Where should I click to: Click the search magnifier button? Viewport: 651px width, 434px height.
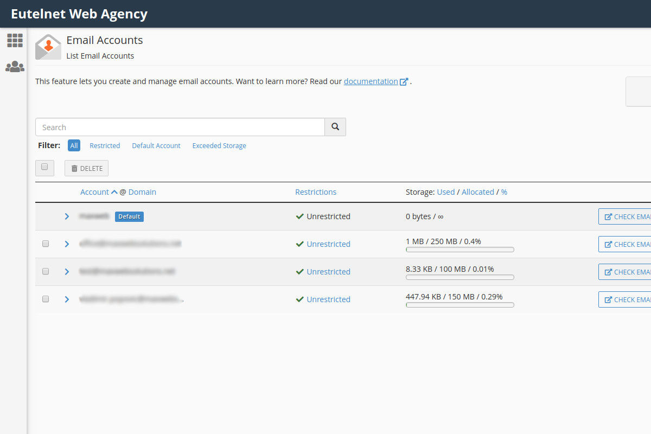(335, 127)
